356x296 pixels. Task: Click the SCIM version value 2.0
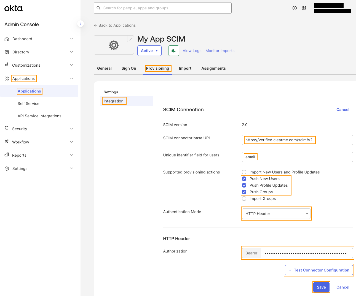pos(245,125)
